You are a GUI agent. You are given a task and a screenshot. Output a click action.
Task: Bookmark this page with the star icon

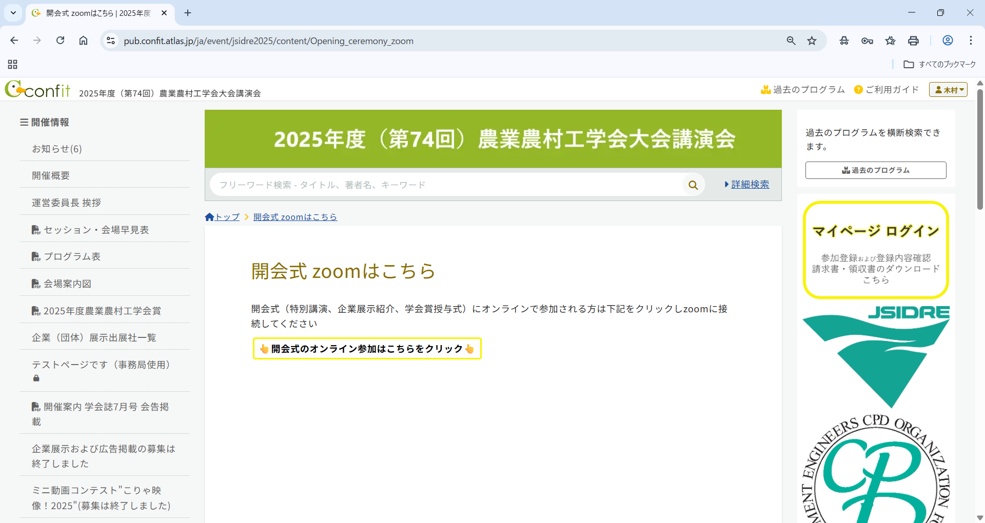(x=812, y=41)
